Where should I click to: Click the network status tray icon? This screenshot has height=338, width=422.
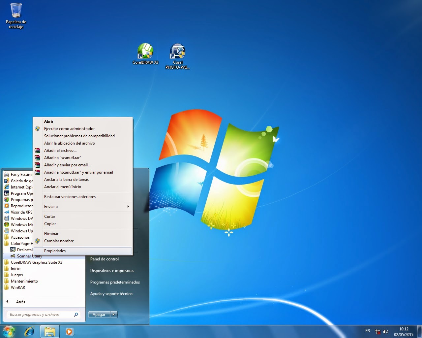click(x=378, y=332)
